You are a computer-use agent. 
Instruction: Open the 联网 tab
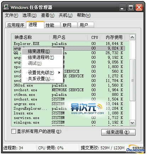click(69, 25)
